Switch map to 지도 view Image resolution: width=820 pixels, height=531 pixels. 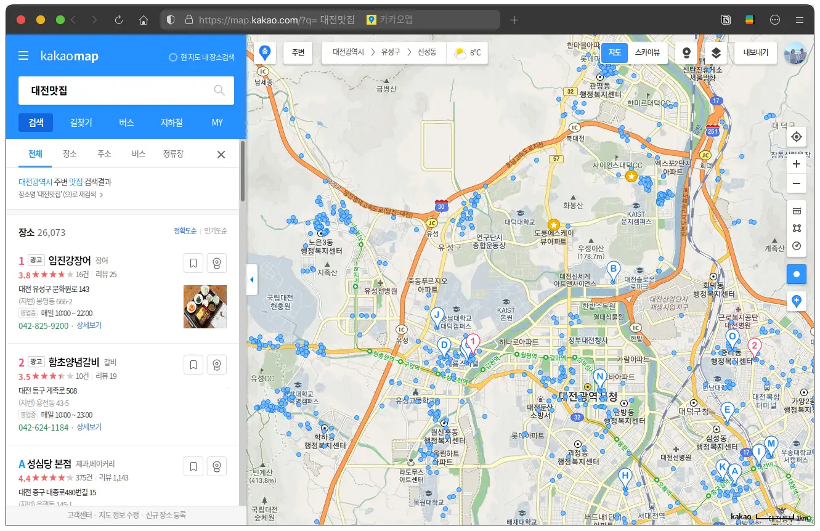tap(614, 53)
